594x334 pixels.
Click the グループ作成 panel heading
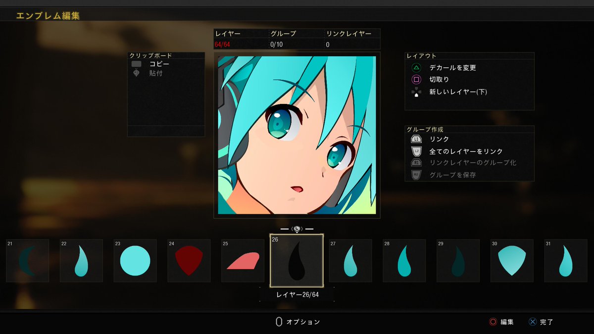[x=425, y=129]
